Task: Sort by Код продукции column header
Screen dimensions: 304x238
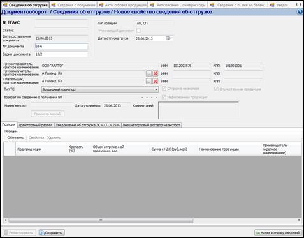Action: [41, 149]
